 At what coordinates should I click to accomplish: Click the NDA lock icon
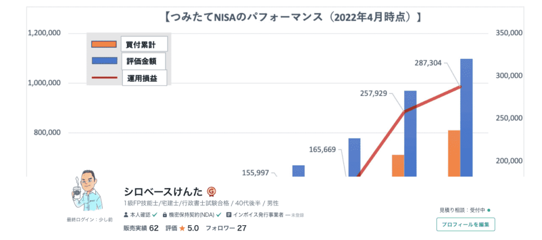[165, 215]
